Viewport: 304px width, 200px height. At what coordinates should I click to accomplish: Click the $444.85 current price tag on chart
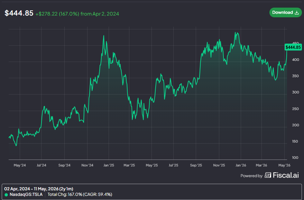293,47
